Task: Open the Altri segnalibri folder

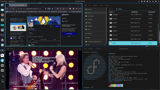Action: (76, 12)
